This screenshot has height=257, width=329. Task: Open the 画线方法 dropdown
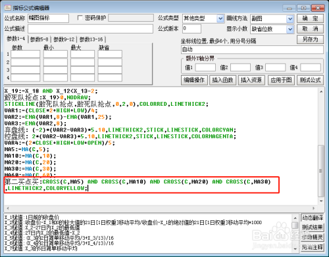pos(290,18)
